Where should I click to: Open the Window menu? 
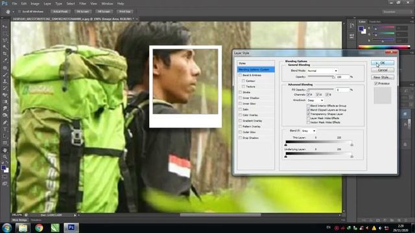107,4
